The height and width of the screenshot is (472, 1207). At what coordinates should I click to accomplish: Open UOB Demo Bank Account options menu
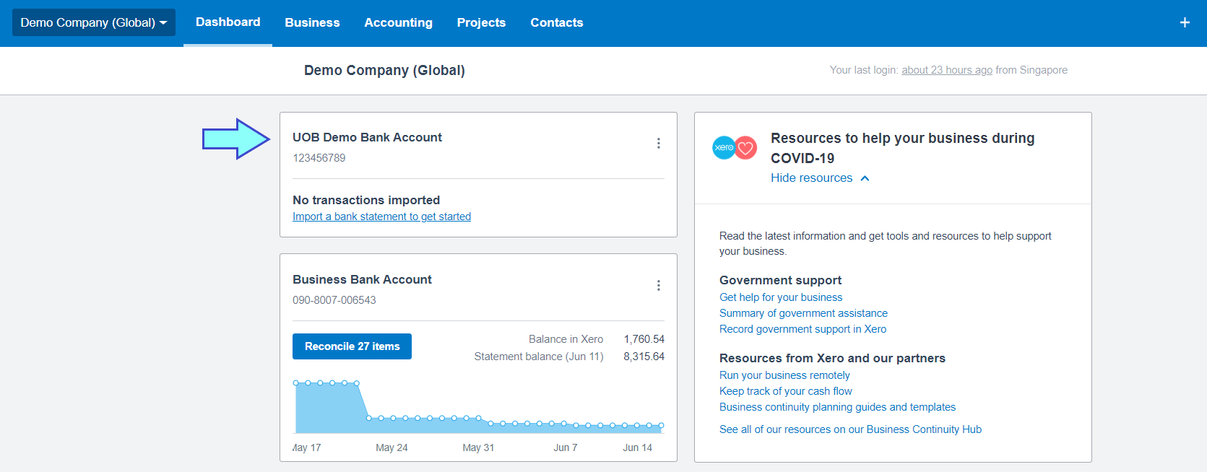[658, 143]
